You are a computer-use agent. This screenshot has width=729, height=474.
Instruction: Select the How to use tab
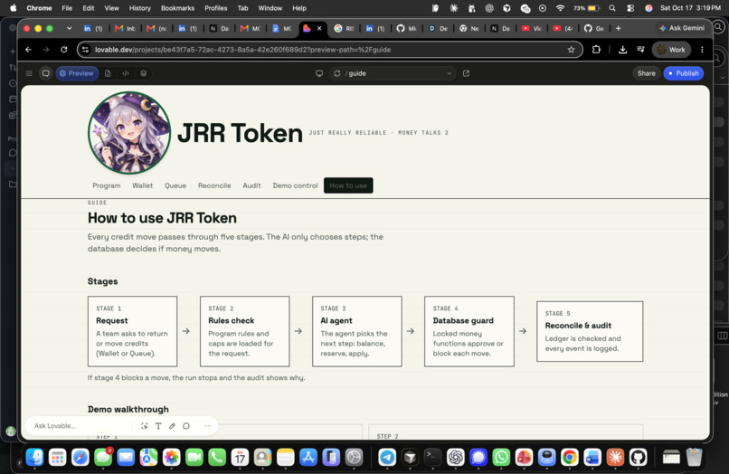point(348,185)
